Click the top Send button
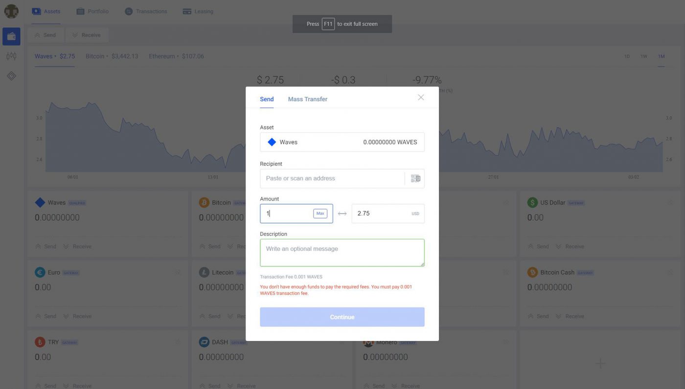 point(46,35)
